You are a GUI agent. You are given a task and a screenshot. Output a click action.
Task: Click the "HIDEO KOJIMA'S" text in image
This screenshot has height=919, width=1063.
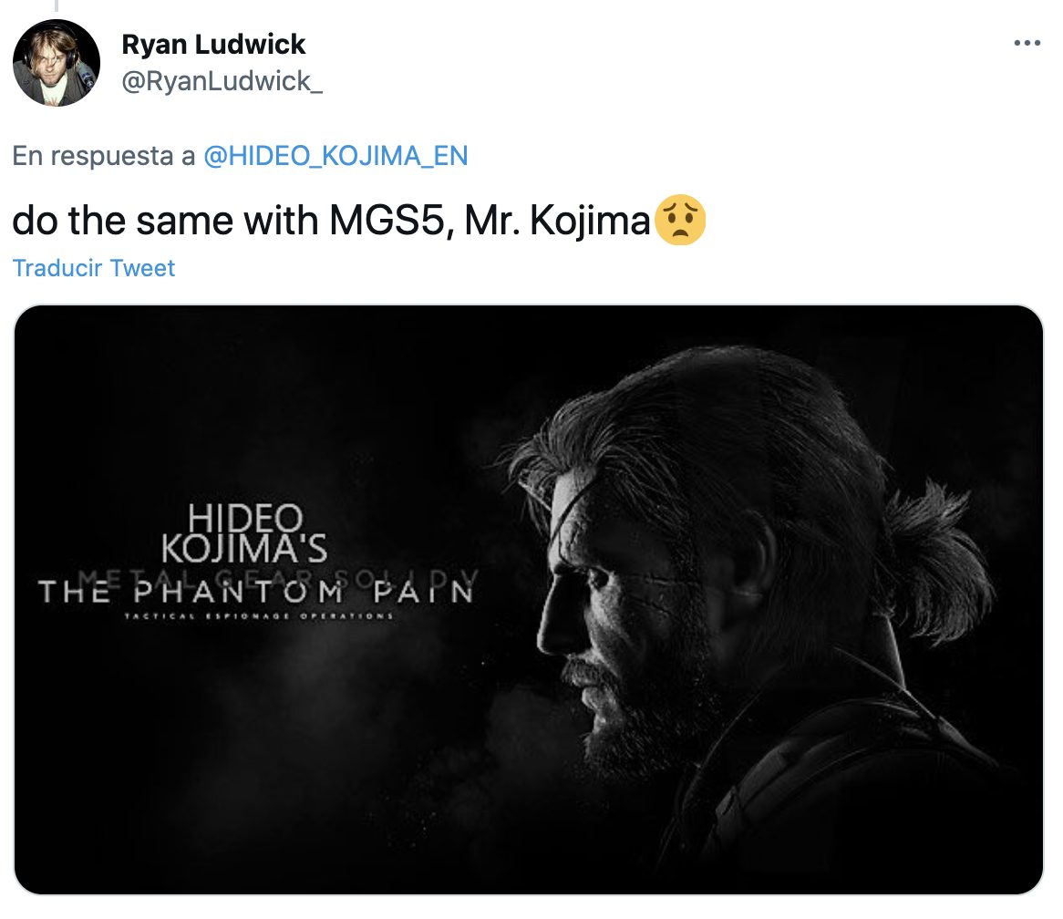tap(244, 534)
